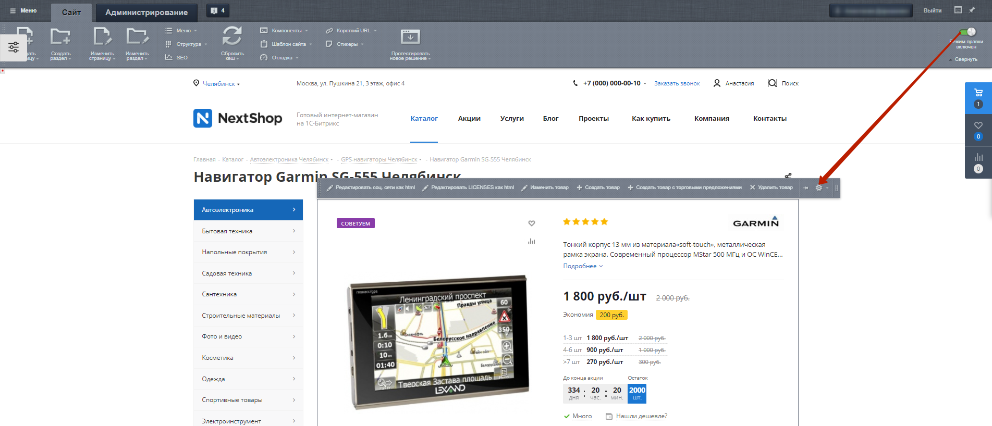
Task: Open the Короткий URL dropdown
Action: point(351,31)
